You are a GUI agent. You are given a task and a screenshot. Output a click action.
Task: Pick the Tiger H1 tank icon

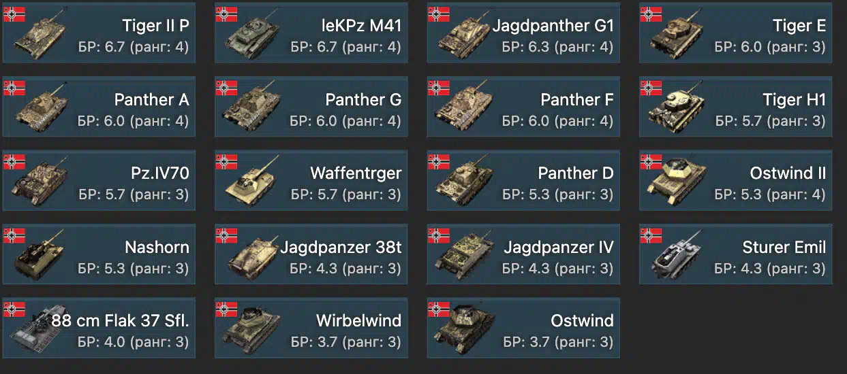[x=678, y=108]
